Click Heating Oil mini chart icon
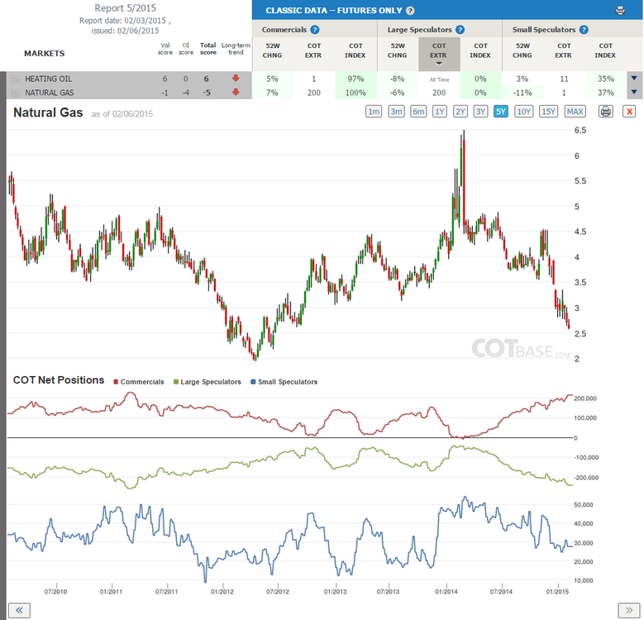 [x=16, y=79]
